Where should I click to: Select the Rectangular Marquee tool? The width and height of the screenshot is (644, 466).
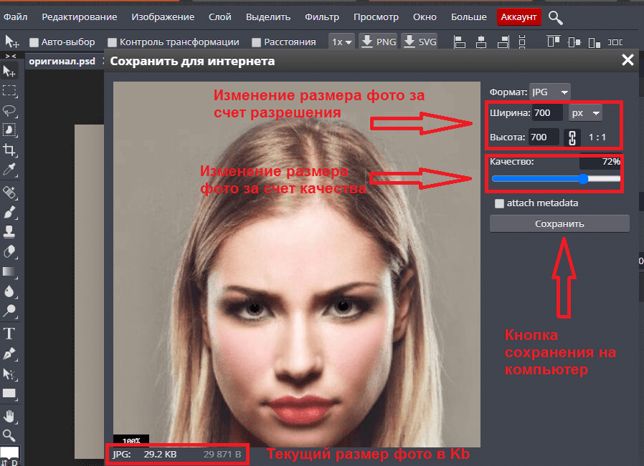pos(9,91)
